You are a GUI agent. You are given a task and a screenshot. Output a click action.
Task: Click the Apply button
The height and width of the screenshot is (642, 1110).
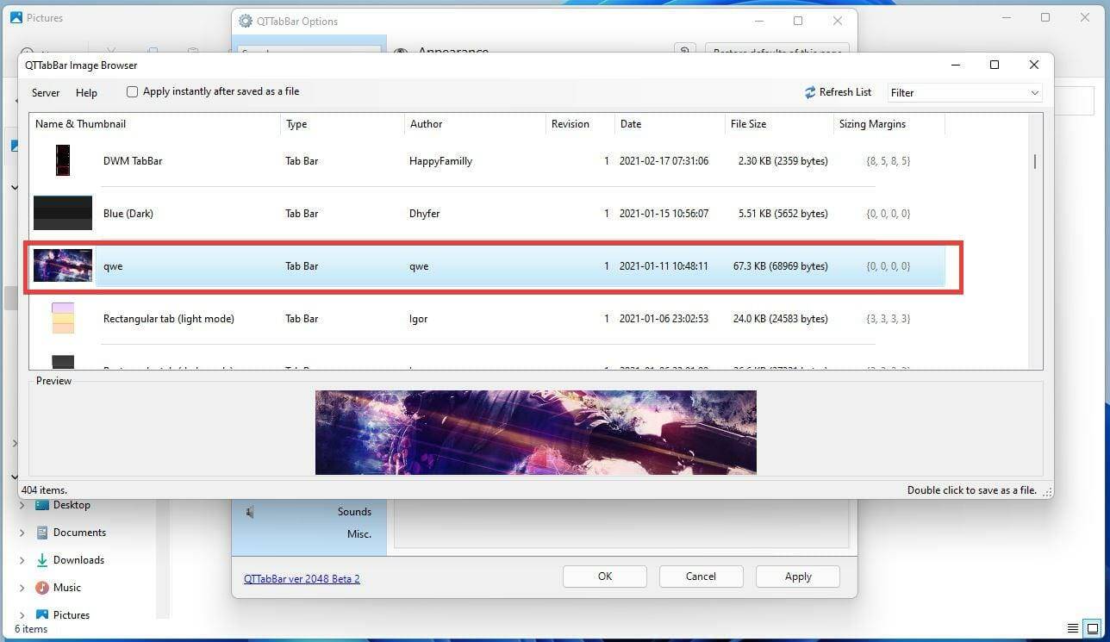coord(797,576)
